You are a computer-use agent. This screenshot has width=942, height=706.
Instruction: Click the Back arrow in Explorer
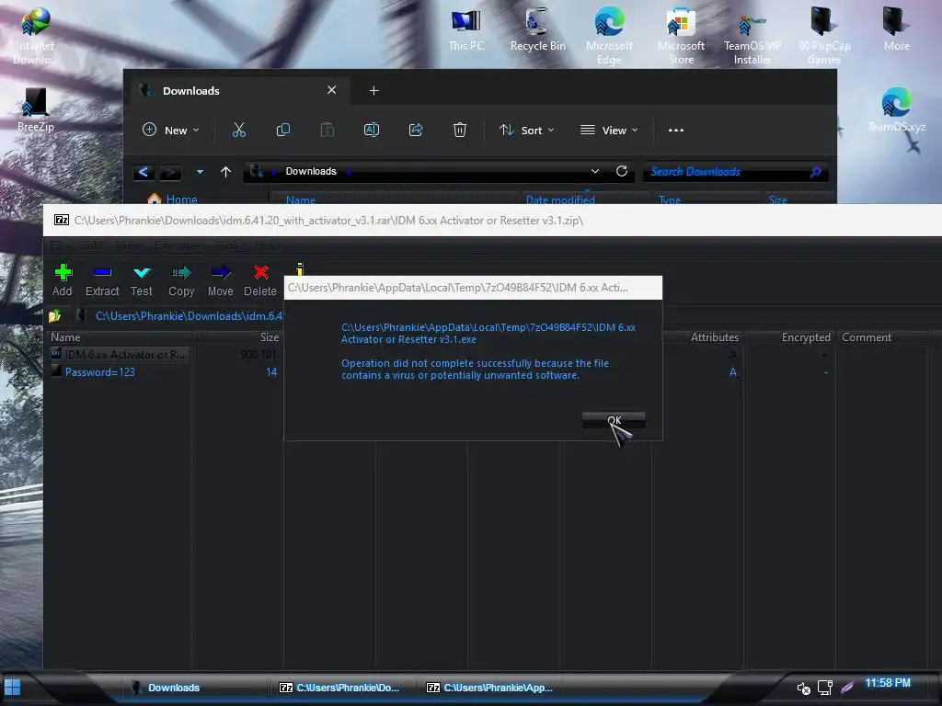143,172
